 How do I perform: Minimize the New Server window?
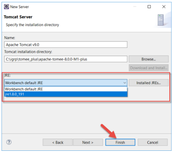tap(135, 6)
